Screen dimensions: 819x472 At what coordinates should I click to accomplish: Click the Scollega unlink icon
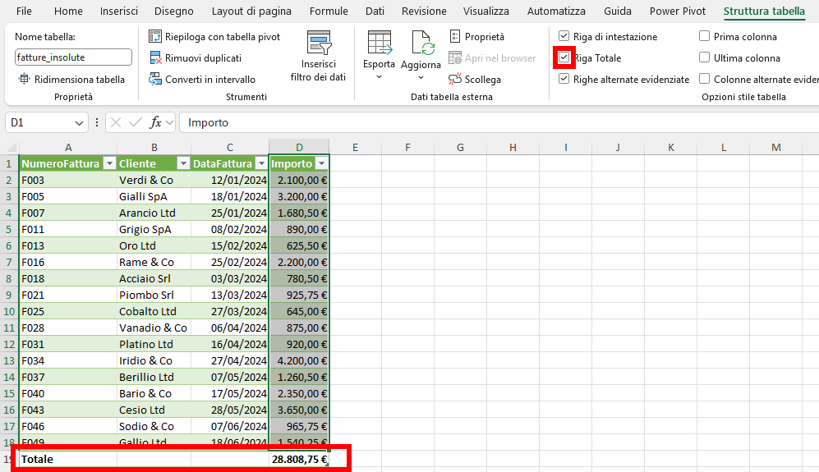pyautogui.click(x=456, y=80)
